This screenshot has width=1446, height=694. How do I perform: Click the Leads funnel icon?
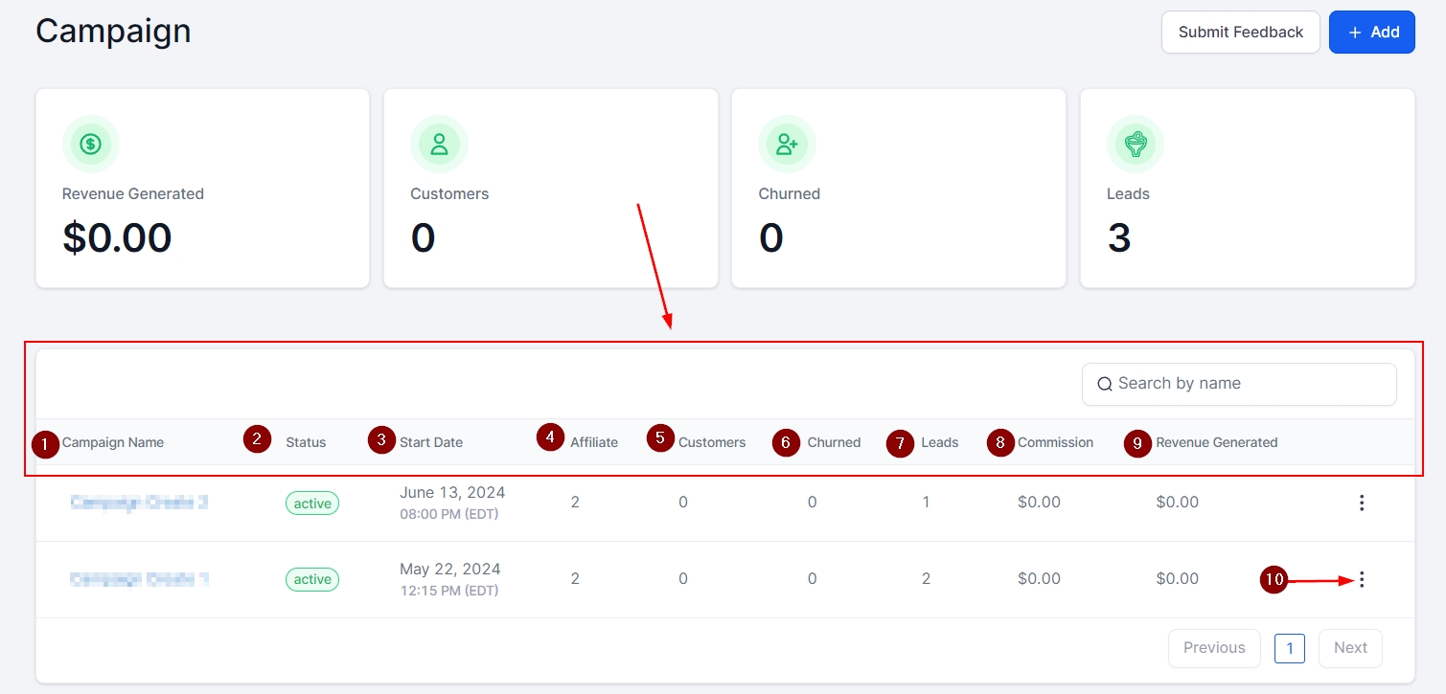1136,145
